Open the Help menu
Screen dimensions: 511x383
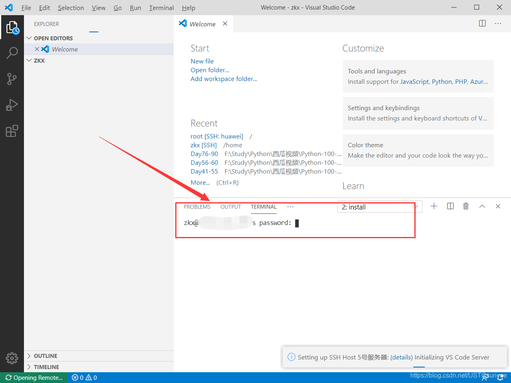tap(188, 8)
